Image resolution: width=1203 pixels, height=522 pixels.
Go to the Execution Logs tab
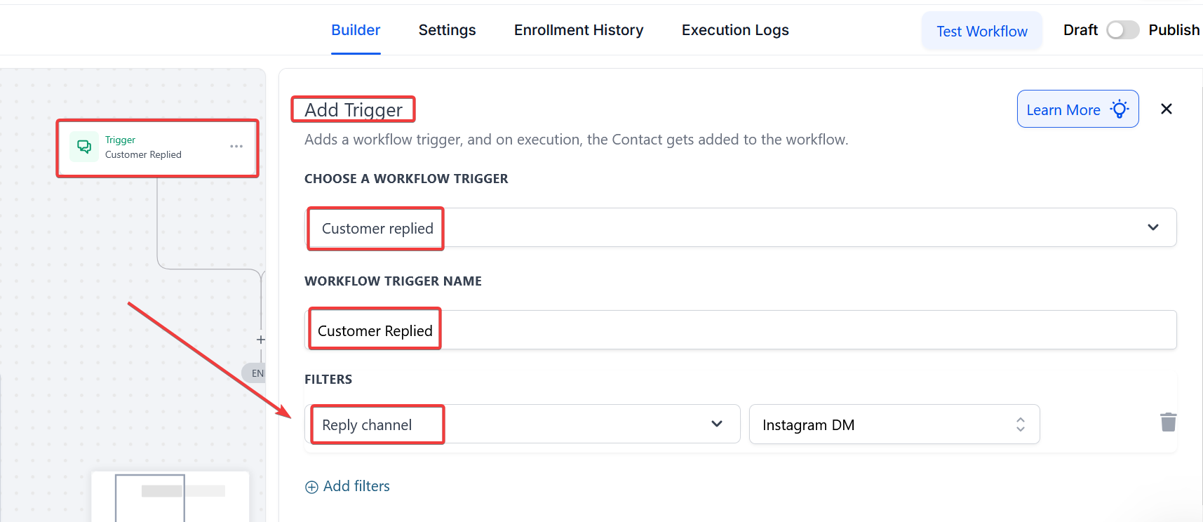click(x=734, y=30)
